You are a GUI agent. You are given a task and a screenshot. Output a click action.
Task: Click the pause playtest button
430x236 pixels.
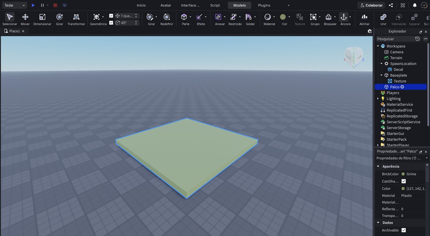click(x=42, y=5)
